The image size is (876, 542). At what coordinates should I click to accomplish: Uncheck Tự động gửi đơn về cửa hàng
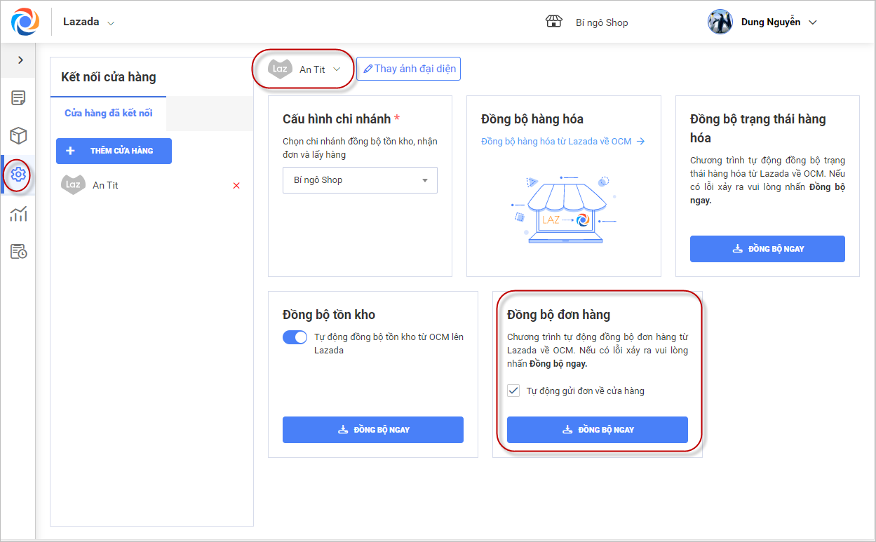tap(513, 391)
